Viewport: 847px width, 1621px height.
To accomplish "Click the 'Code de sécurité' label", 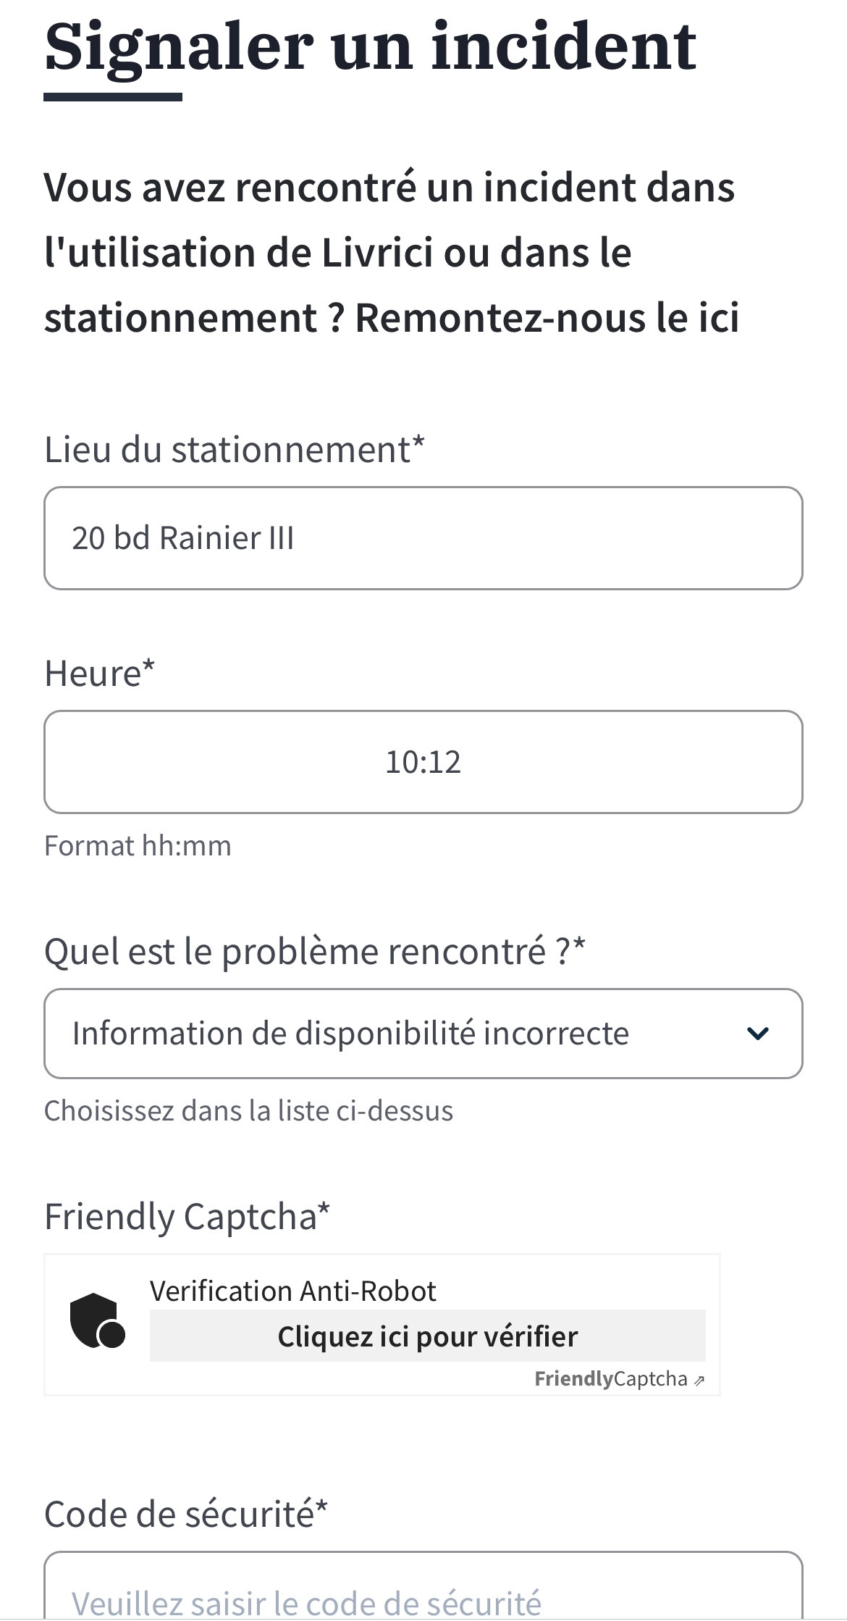I will point(186,1514).
